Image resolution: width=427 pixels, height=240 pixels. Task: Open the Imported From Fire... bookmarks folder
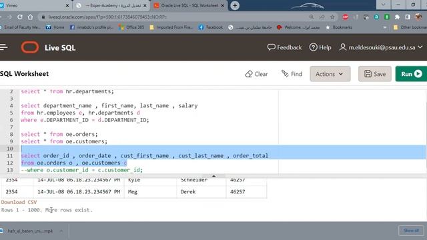click(171, 27)
